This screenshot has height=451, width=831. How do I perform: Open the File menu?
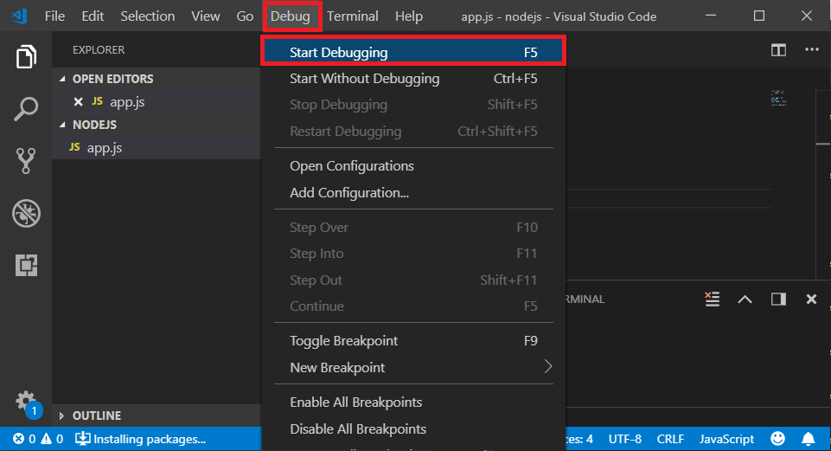(54, 16)
